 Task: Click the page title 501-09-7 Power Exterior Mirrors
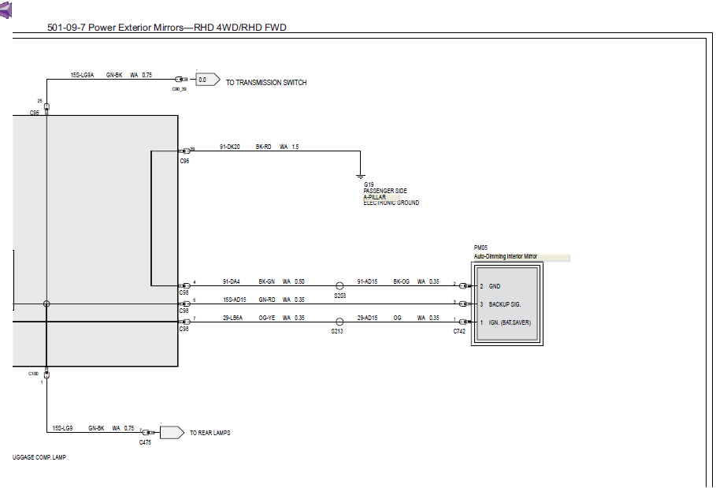tap(167, 28)
